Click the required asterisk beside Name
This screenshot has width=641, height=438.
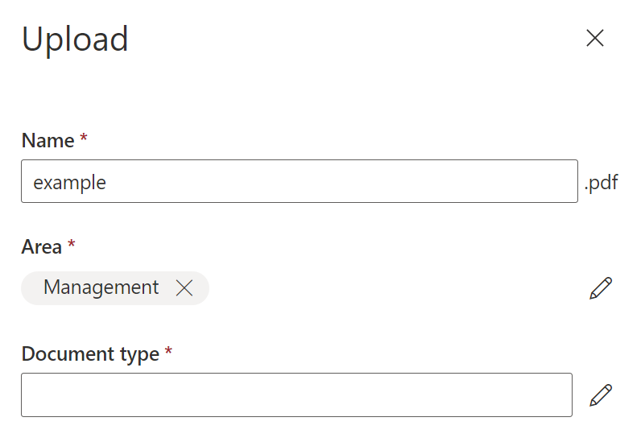pos(84,139)
